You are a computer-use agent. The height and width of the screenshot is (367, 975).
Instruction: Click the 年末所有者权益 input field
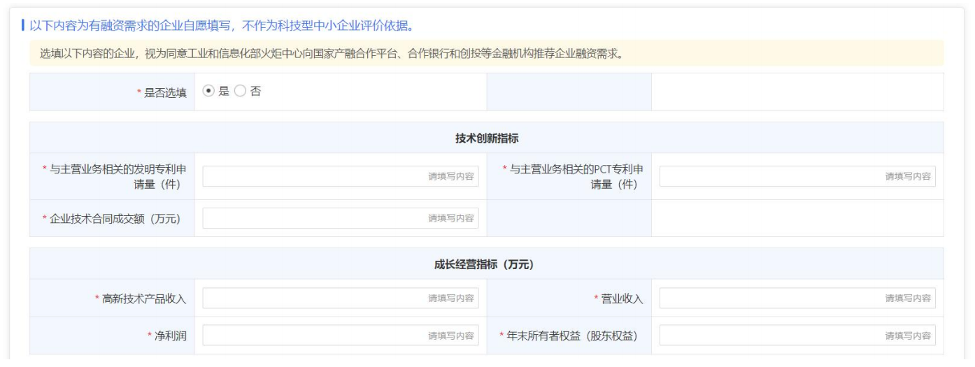tap(797, 336)
